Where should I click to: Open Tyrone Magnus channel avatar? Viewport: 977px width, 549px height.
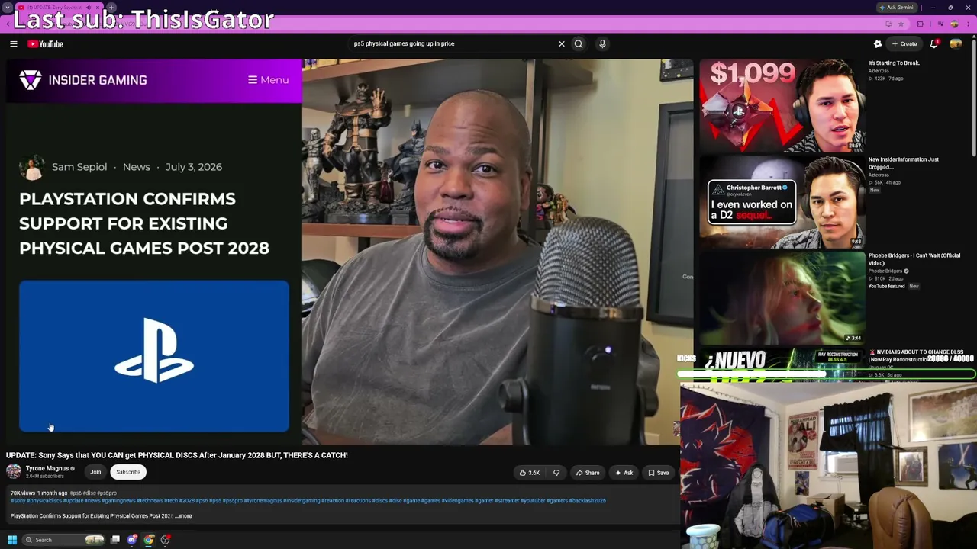[14, 472]
